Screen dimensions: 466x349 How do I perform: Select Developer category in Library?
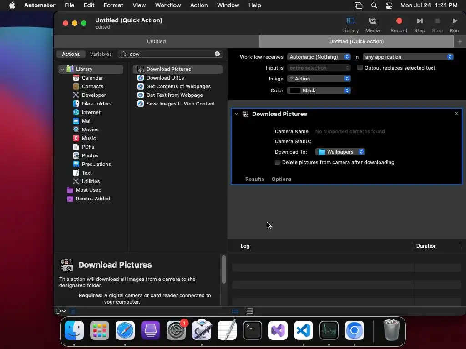pos(94,95)
